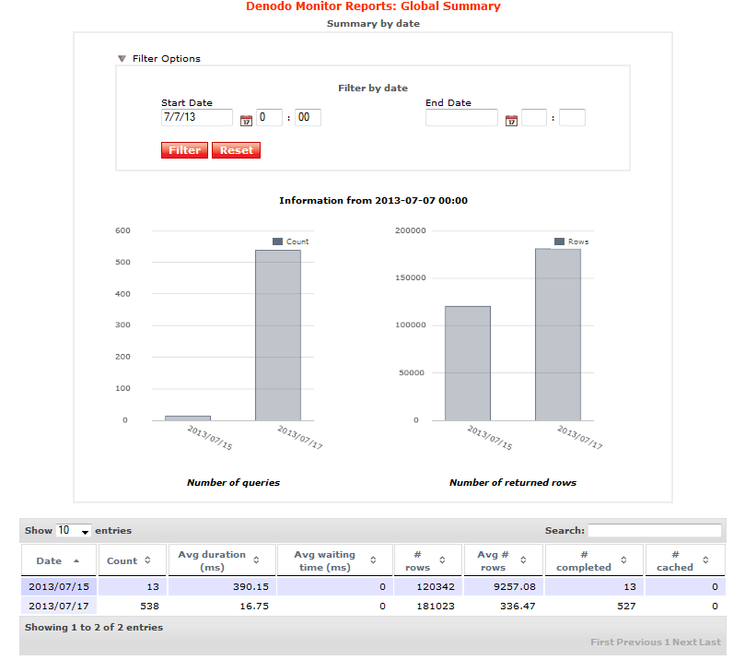
Task: Toggle the Count legend swatch
Action: 277,242
